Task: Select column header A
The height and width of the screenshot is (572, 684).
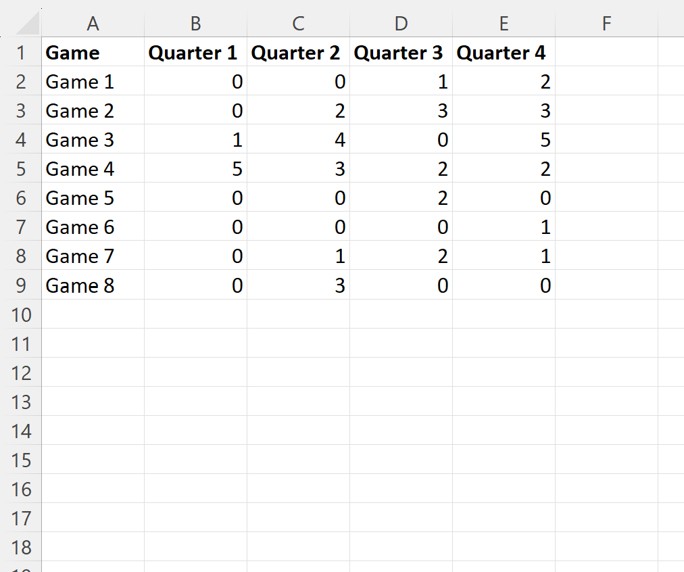Action: (93, 23)
